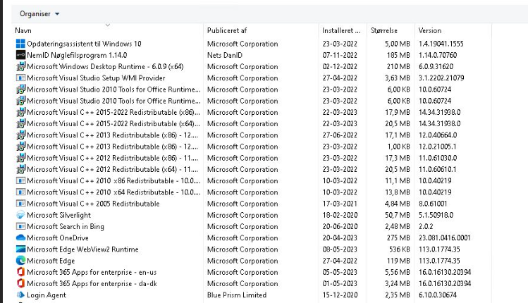Click the Login Agent icon
Viewport: 528px width, 303px height.
20,295
